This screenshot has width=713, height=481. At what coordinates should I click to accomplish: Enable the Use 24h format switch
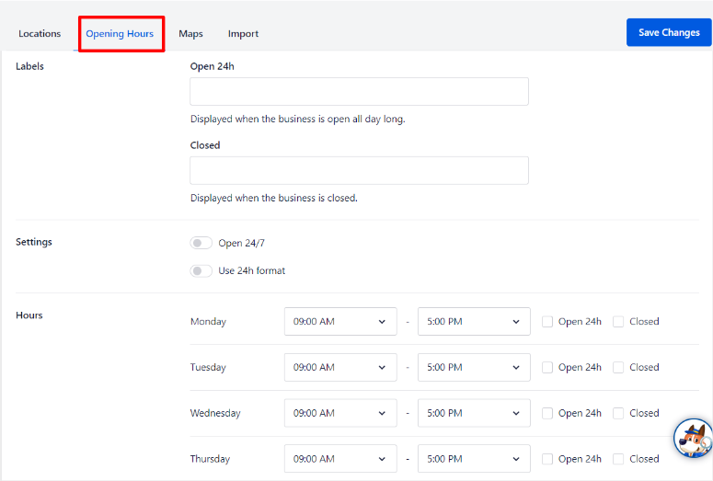tap(201, 271)
